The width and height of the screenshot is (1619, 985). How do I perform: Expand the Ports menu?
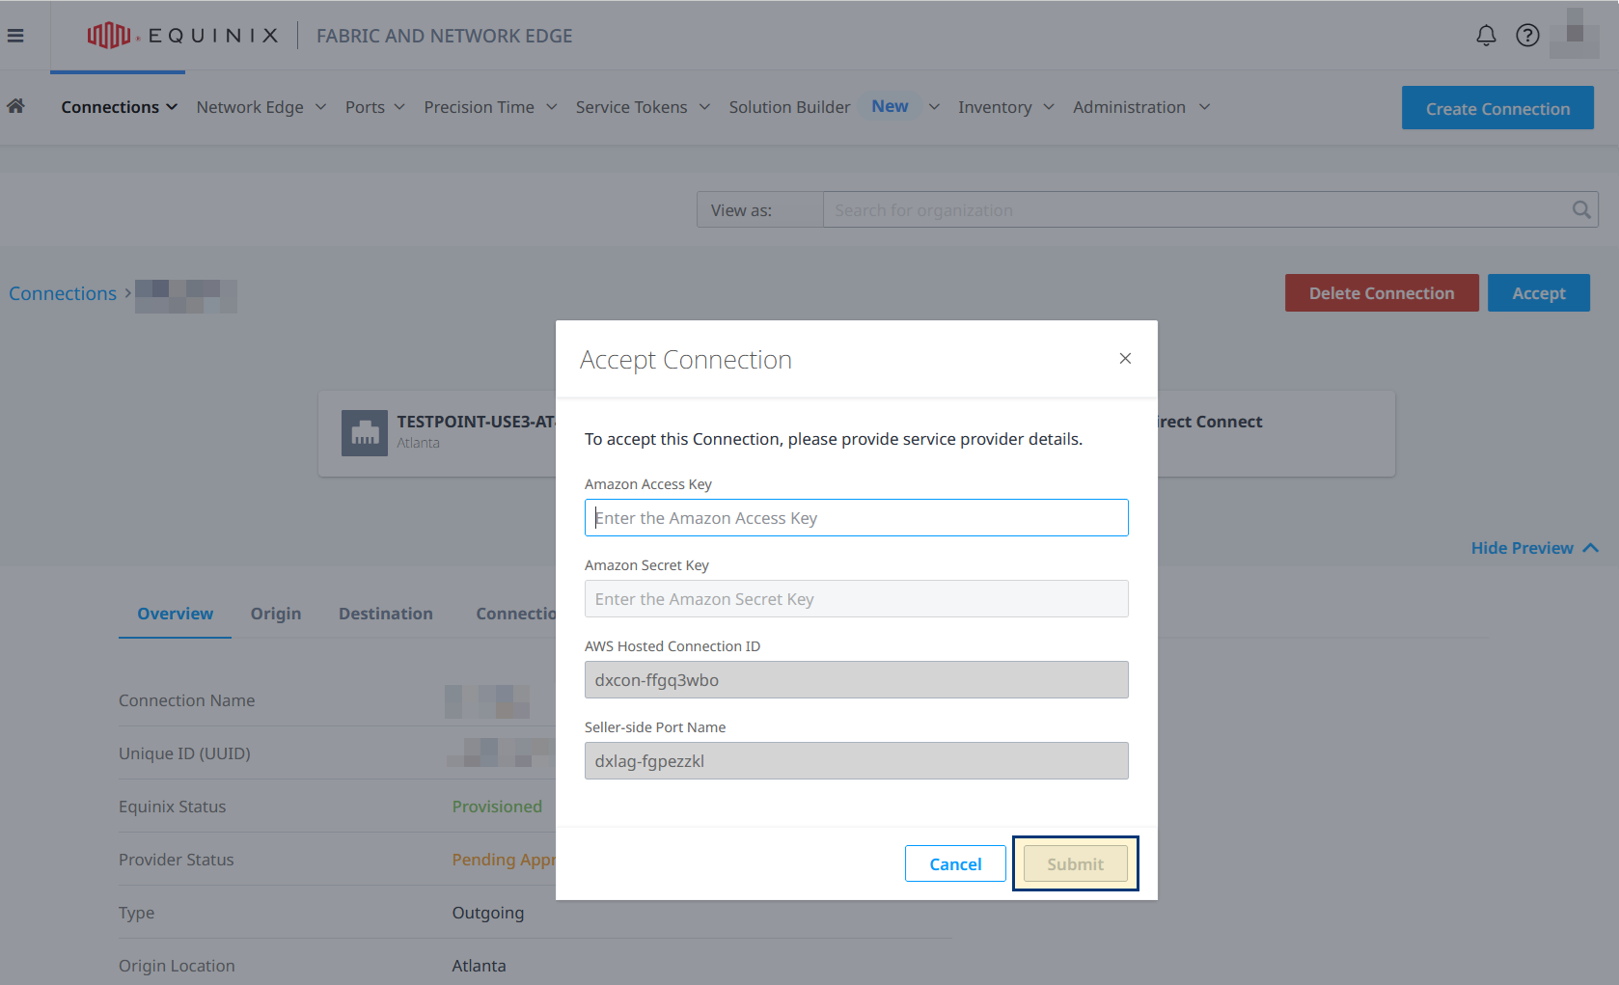point(375,107)
